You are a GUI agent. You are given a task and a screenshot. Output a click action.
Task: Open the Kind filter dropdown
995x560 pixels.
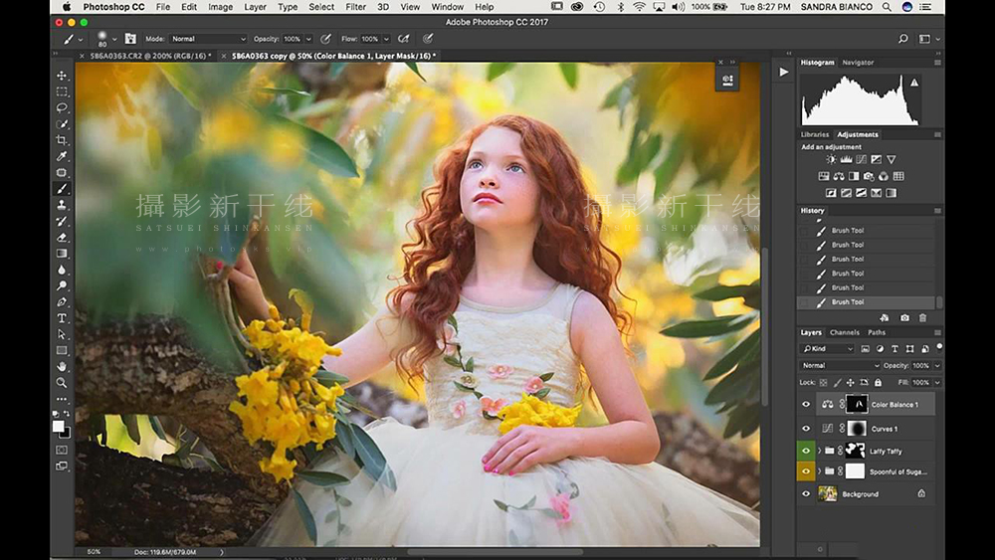(x=828, y=349)
